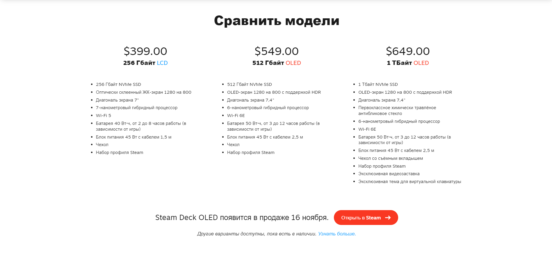Image resolution: width=552 pixels, height=259 pixels.
Task: Click the "512 Гбайт OLED" model title
Action: 277,63
